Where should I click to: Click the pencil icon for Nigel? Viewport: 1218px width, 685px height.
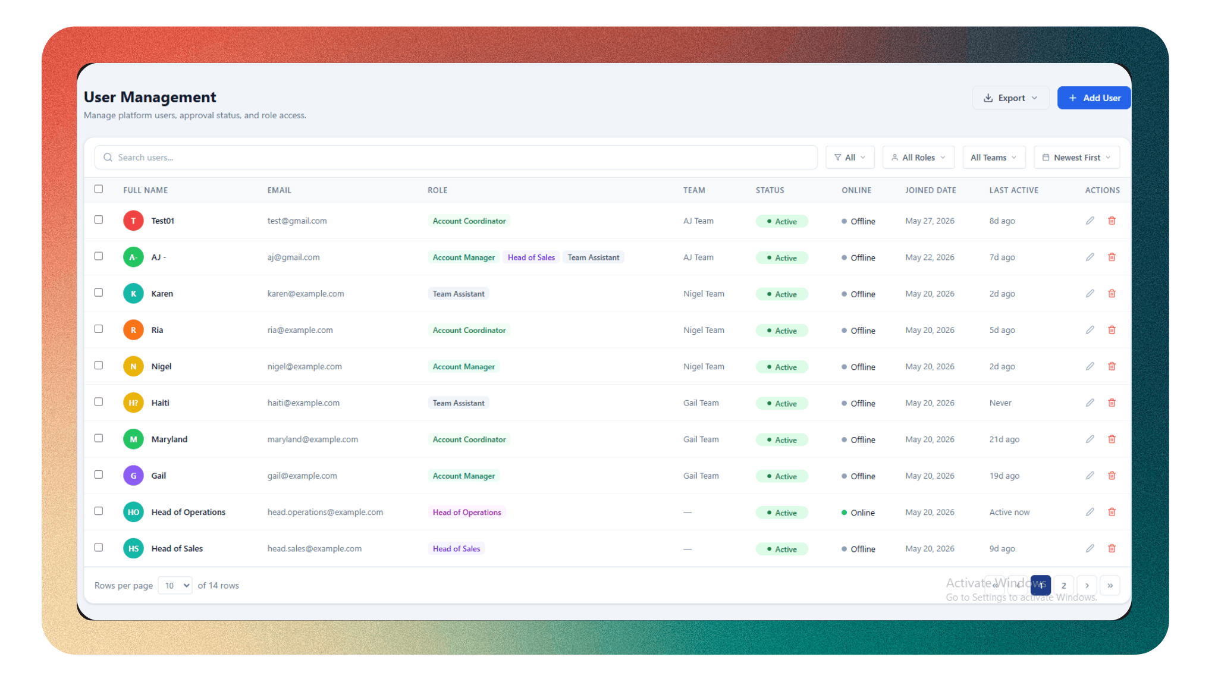pos(1090,366)
